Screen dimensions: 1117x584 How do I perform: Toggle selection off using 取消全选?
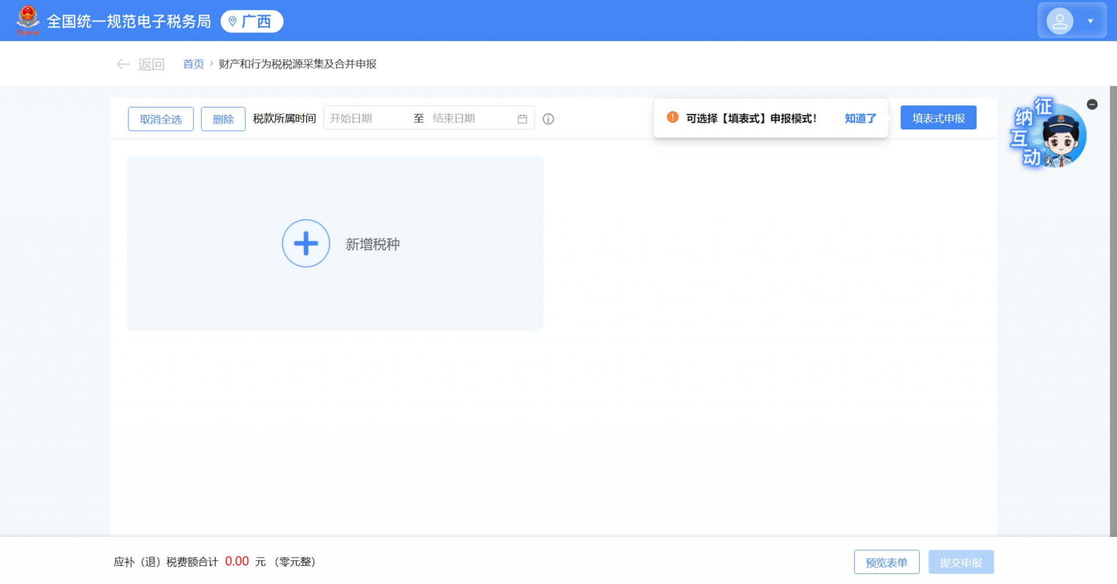point(161,119)
